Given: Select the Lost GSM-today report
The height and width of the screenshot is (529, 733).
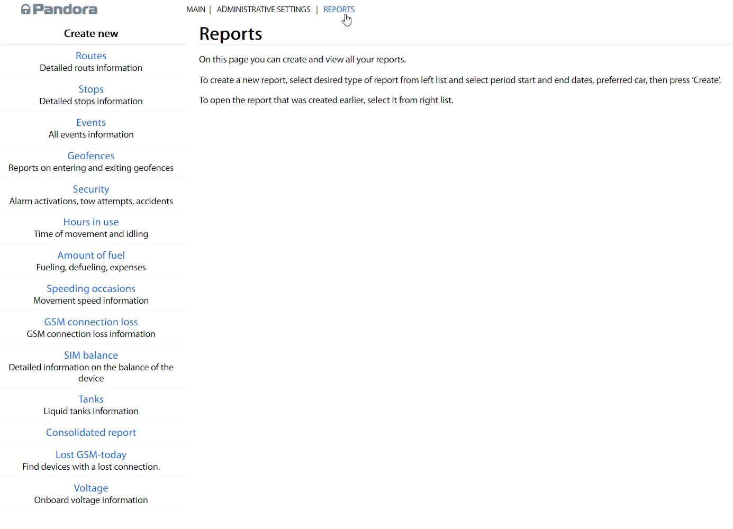Looking at the screenshot, I should 91,454.
